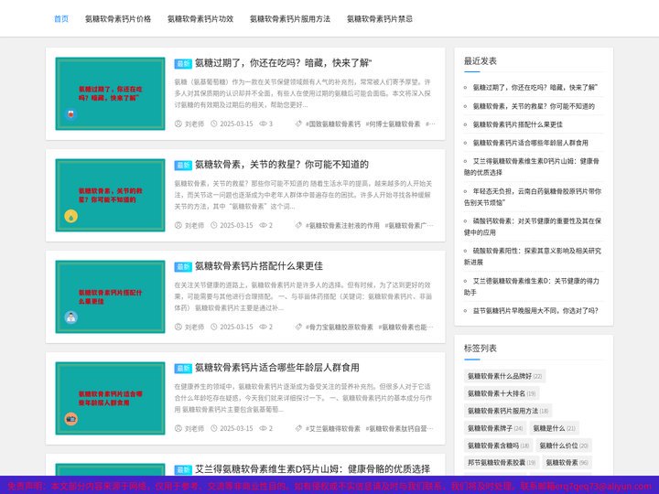This screenshot has height=494, width=659.
Task: Open the 首页 navigation item
Action: (61, 19)
